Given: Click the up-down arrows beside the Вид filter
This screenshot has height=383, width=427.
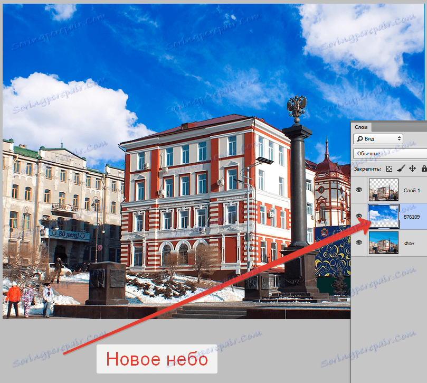Looking at the screenshot, I should 399,138.
